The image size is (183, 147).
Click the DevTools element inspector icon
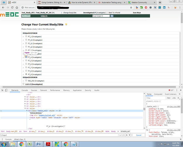(x=2, y=90)
